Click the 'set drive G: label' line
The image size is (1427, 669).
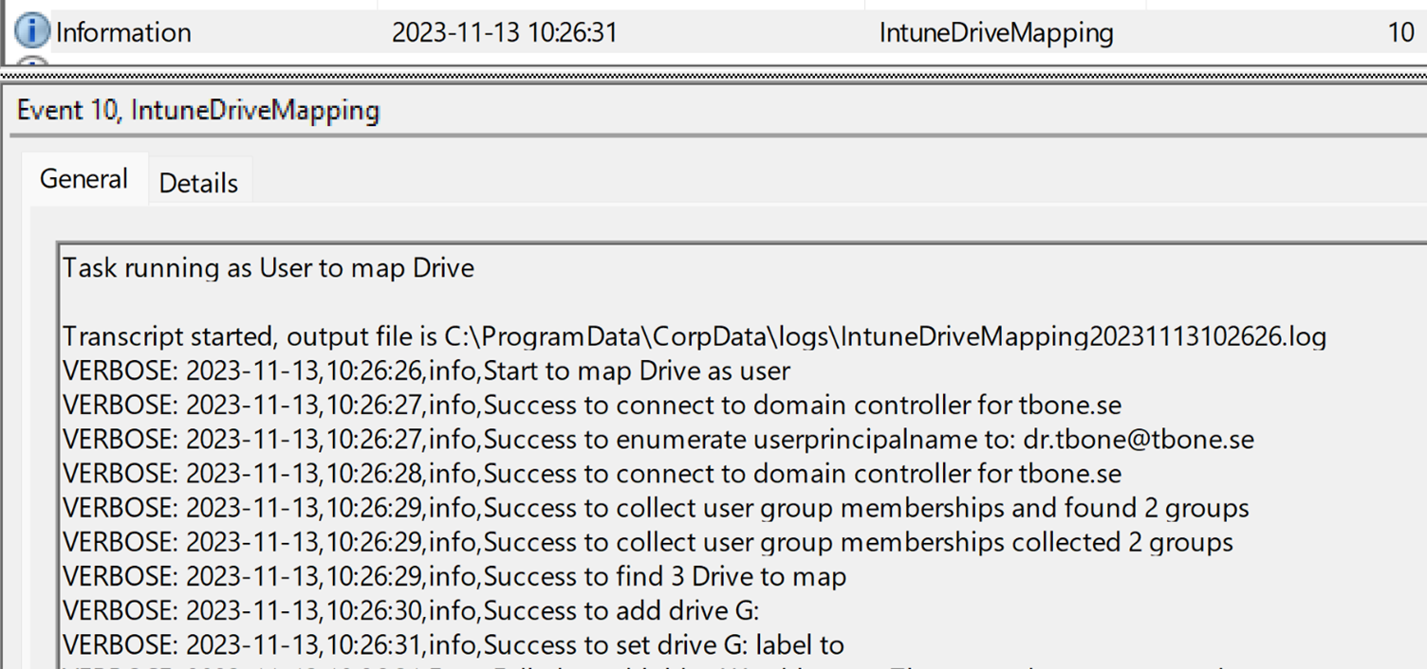click(454, 644)
